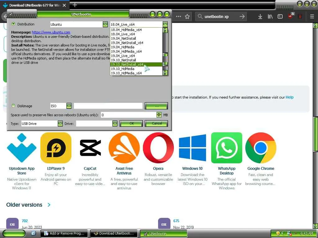Click the page vertical scrollbar thumb

tap(315, 134)
